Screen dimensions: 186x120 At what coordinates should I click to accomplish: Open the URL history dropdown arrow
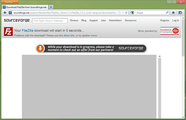point(123,13)
